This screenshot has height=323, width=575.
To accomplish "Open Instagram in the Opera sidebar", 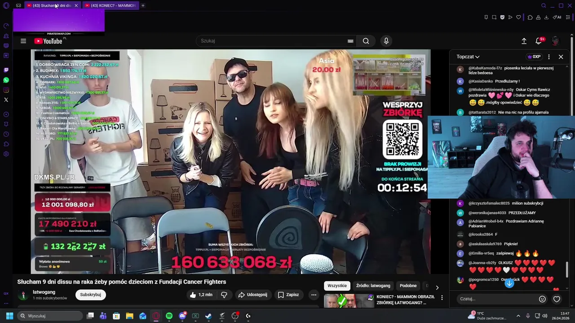I will pyautogui.click(x=6, y=90).
